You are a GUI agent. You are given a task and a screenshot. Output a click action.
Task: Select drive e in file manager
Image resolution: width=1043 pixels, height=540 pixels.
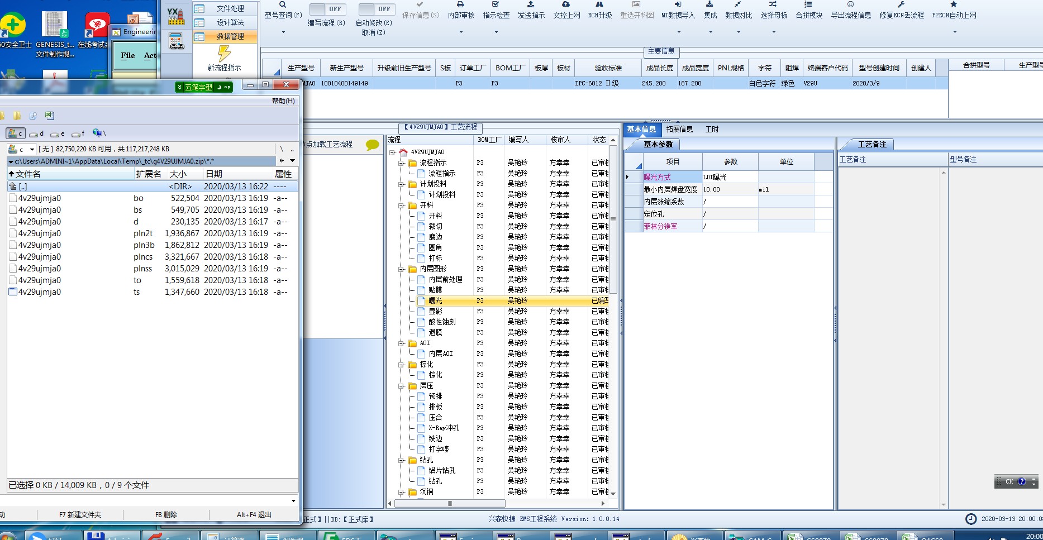point(58,133)
